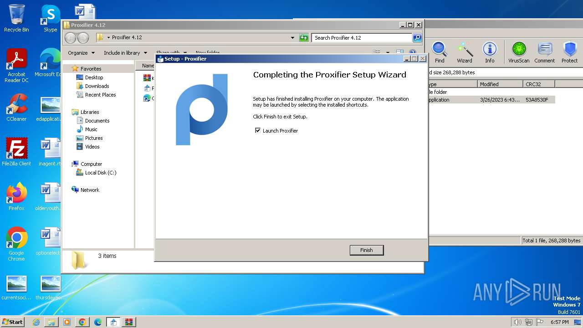Open Windows Explorer from taskbar
This screenshot has width=583, height=328.
coord(51,322)
